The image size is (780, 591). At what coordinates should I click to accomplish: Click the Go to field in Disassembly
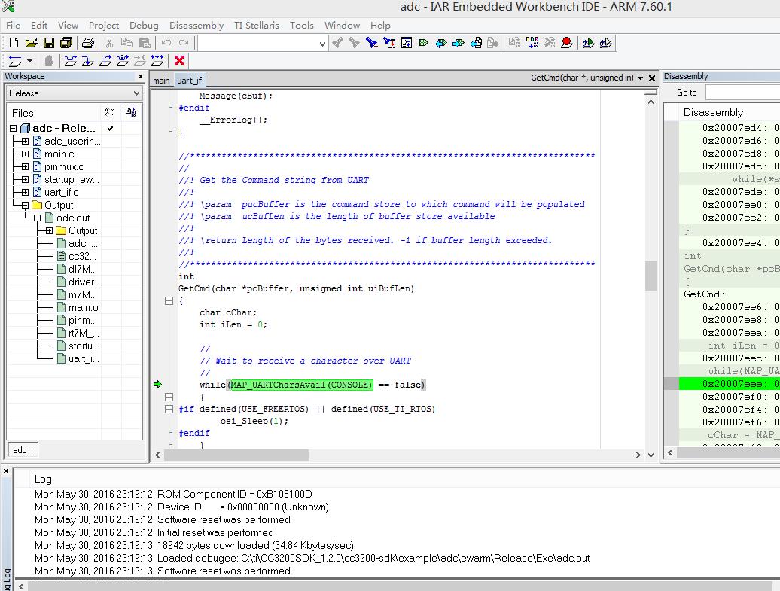(x=742, y=93)
